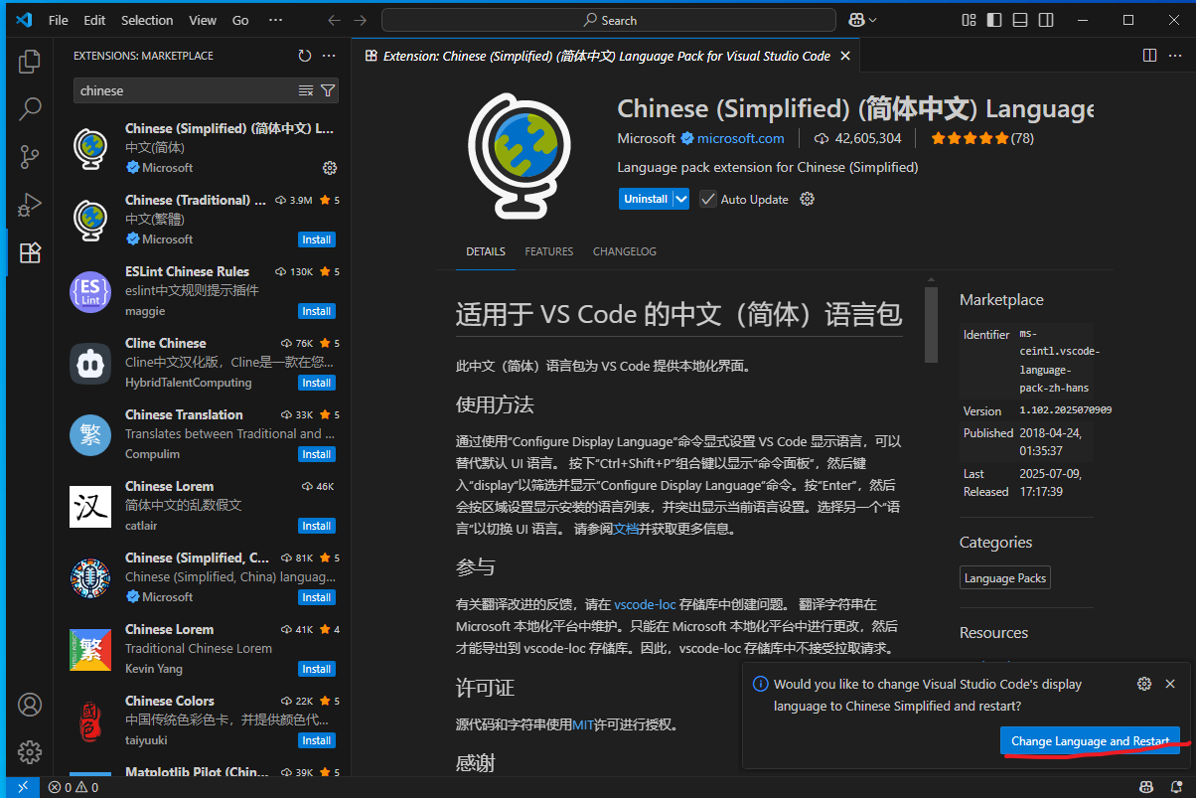The width and height of the screenshot is (1196, 798).
Task: Open the Selection menu
Action: [x=147, y=20]
